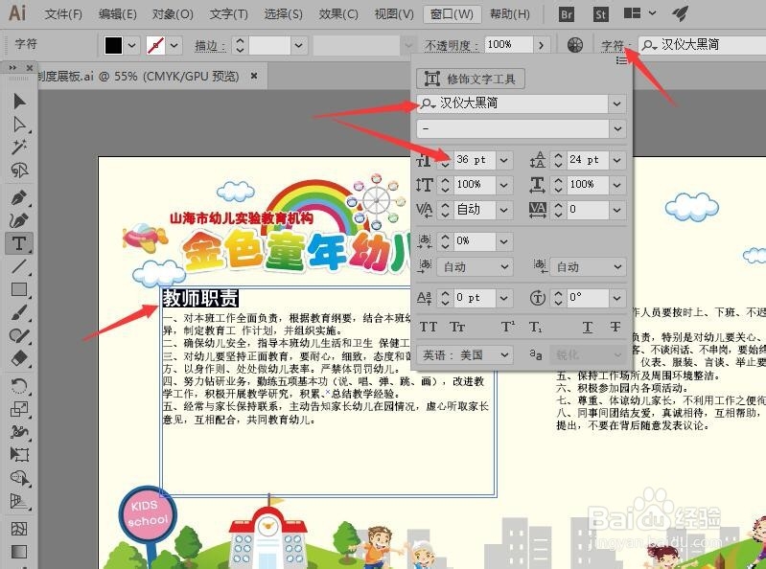Toggle Underline text style
This screenshot has width=766, height=569.
click(588, 327)
